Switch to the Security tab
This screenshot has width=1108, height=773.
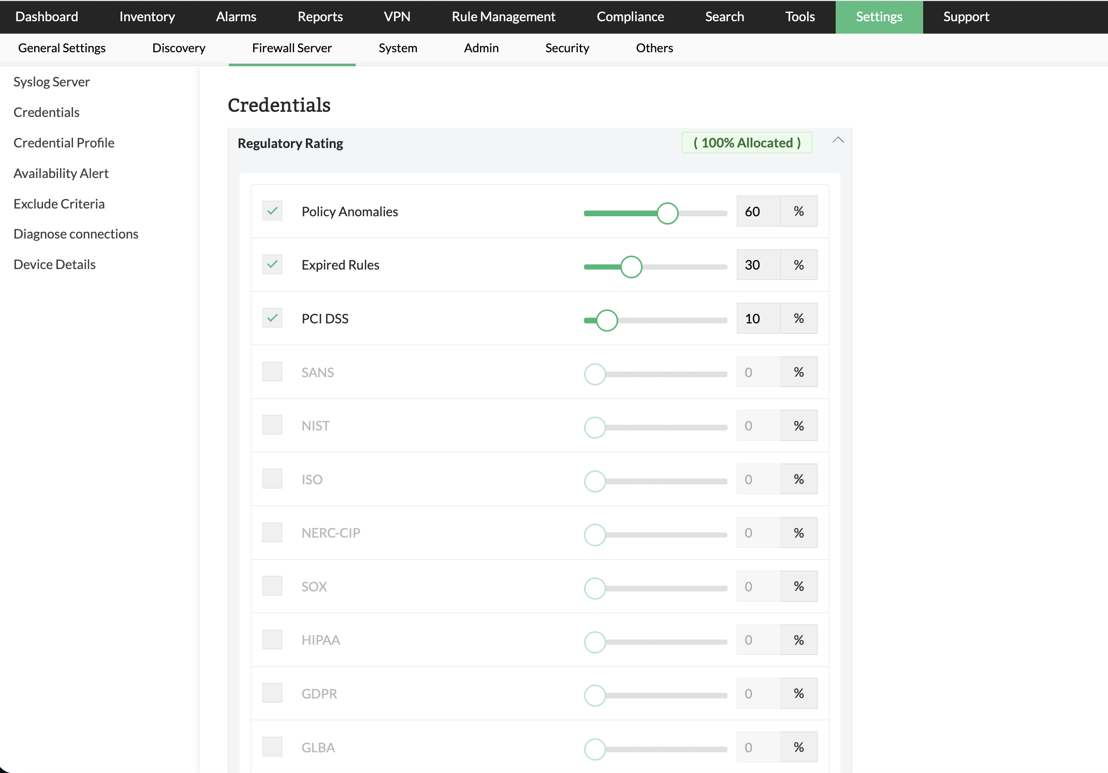[567, 48]
